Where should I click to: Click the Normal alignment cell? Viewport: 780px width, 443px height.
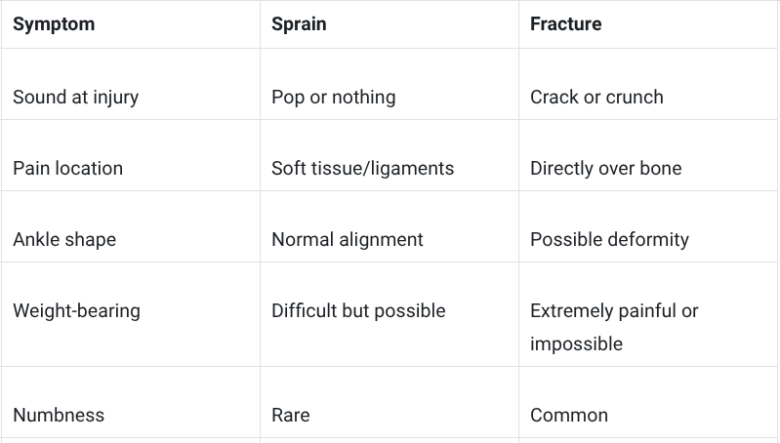click(348, 240)
